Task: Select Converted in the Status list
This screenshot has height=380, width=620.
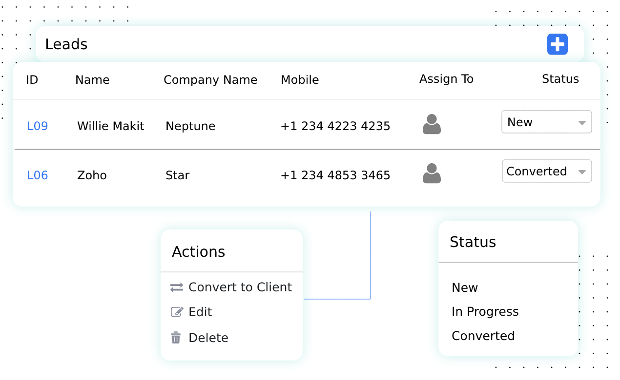Action: [483, 336]
